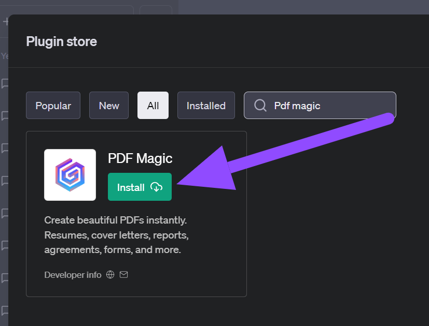Viewport: 429px width, 326px height.
Task: Show the Installed plugins tab
Action: (x=206, y=106)
